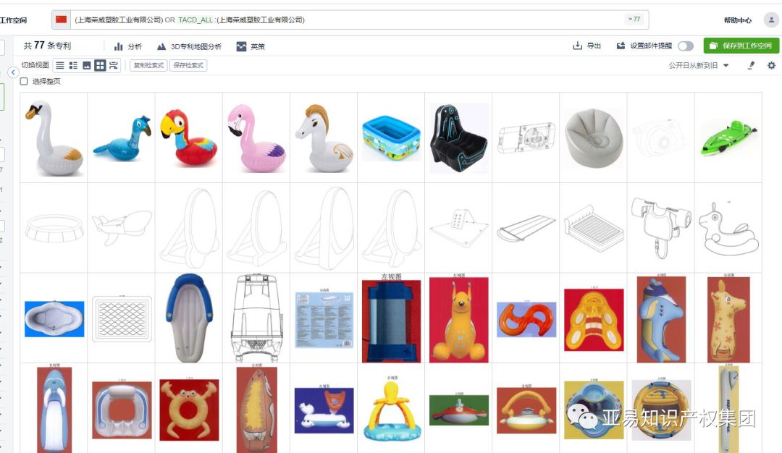Select the detailed list view icon

pyautogui.click(x=73, y=65)
